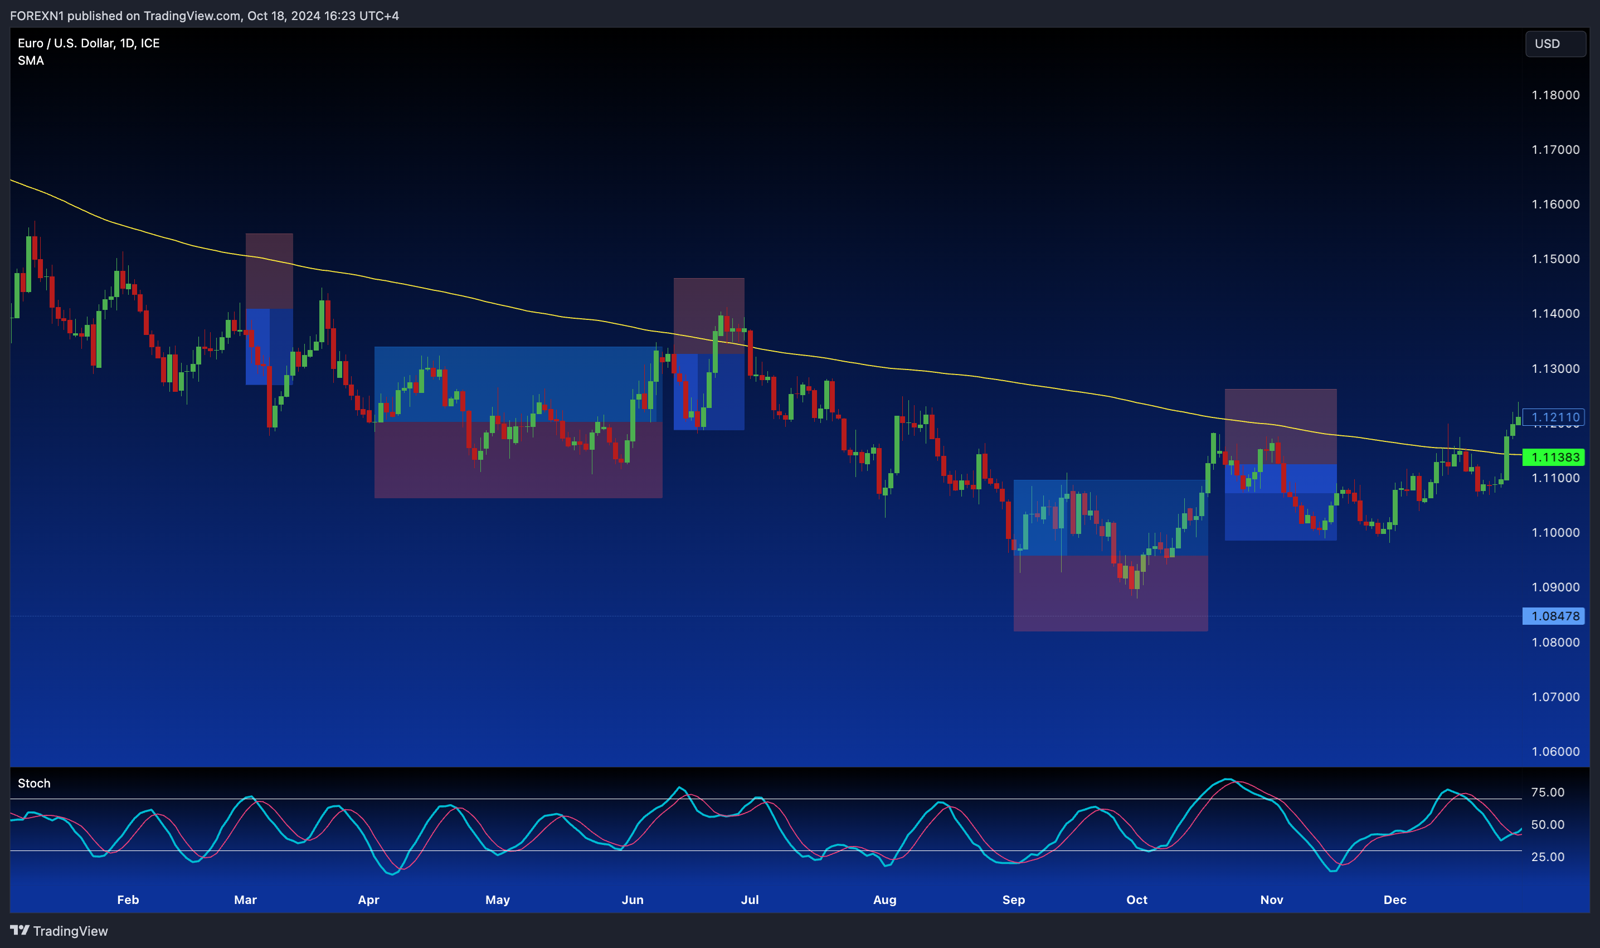Image resolution: width=1600 pixels, height=948 pixels.
Task: Select the late-October short position box
Action: click(x=1281, y=464)
